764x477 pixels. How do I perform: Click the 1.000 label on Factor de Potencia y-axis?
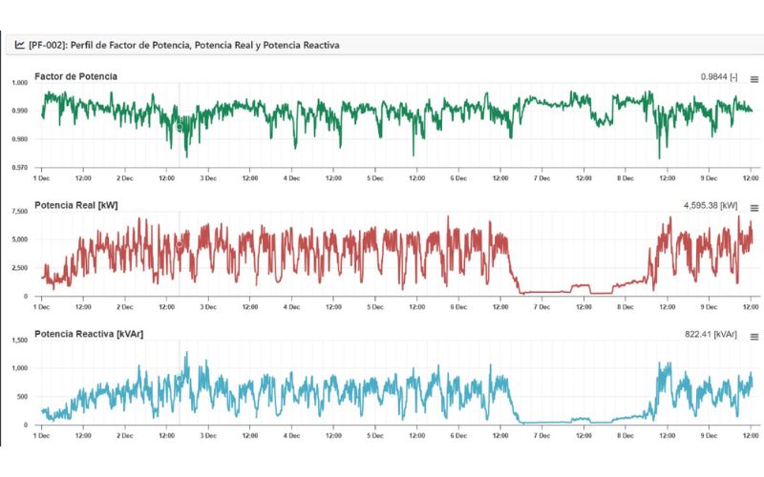click(x=20, y=83)
